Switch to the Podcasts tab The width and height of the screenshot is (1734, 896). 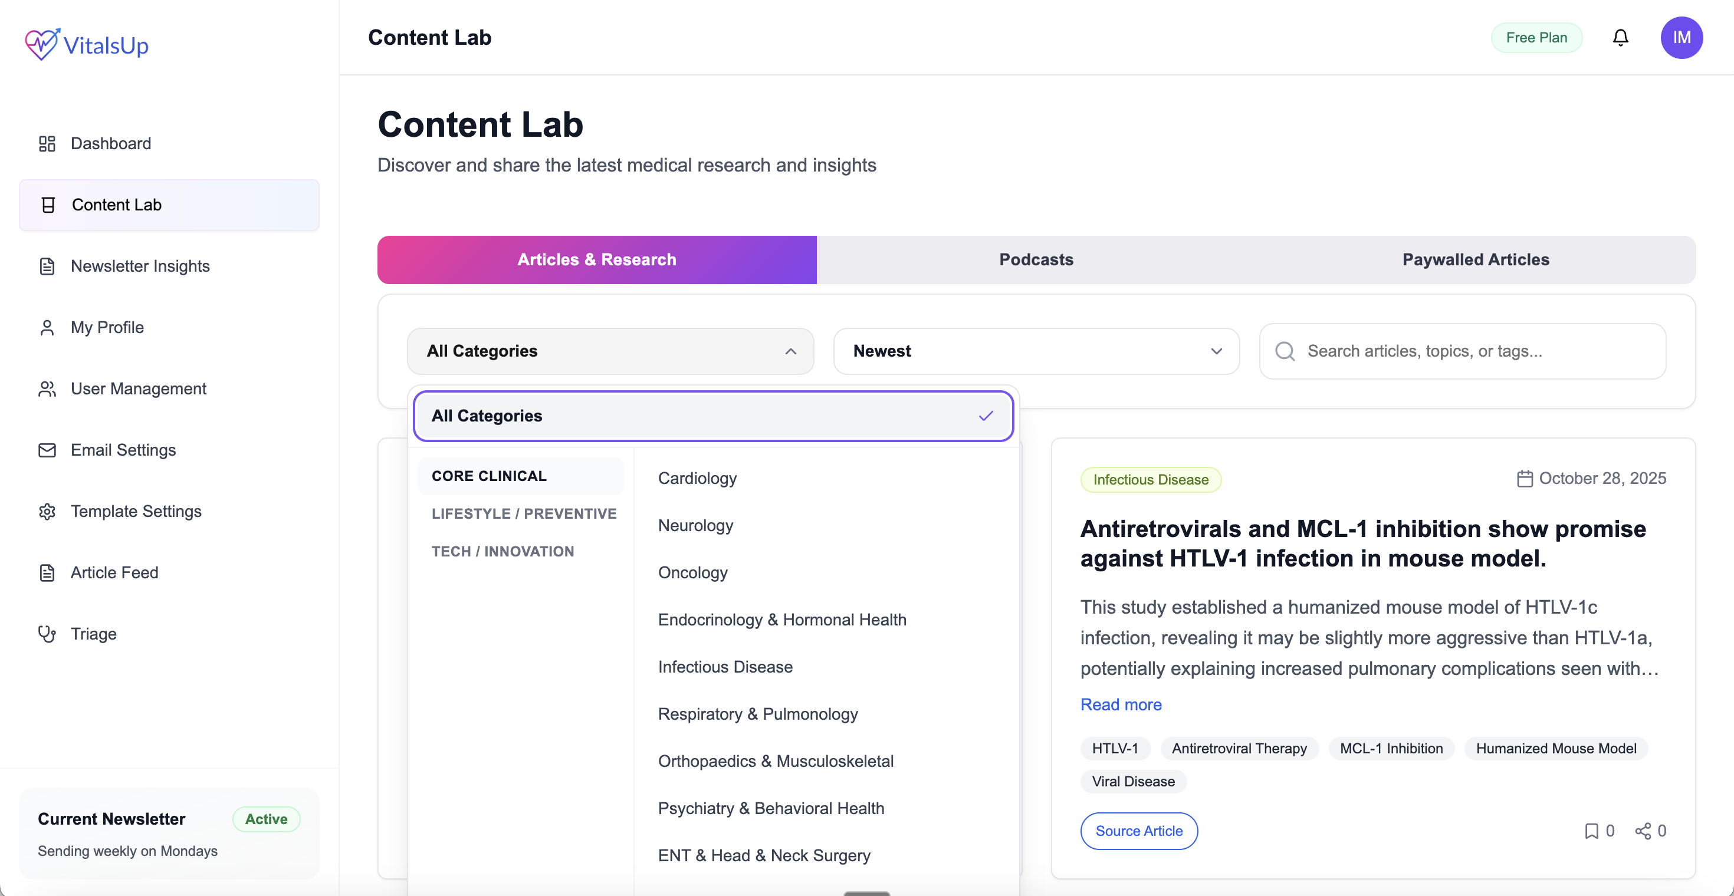[1036, 259]
